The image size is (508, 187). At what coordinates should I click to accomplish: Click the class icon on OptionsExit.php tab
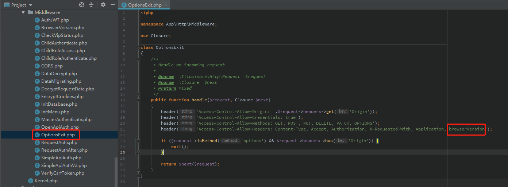pos(124,5)
